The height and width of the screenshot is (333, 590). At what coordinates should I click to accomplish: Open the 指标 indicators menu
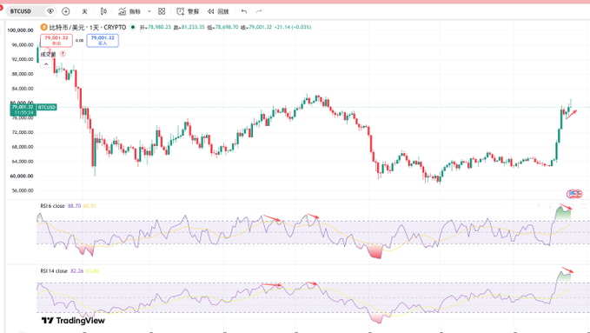129,11
